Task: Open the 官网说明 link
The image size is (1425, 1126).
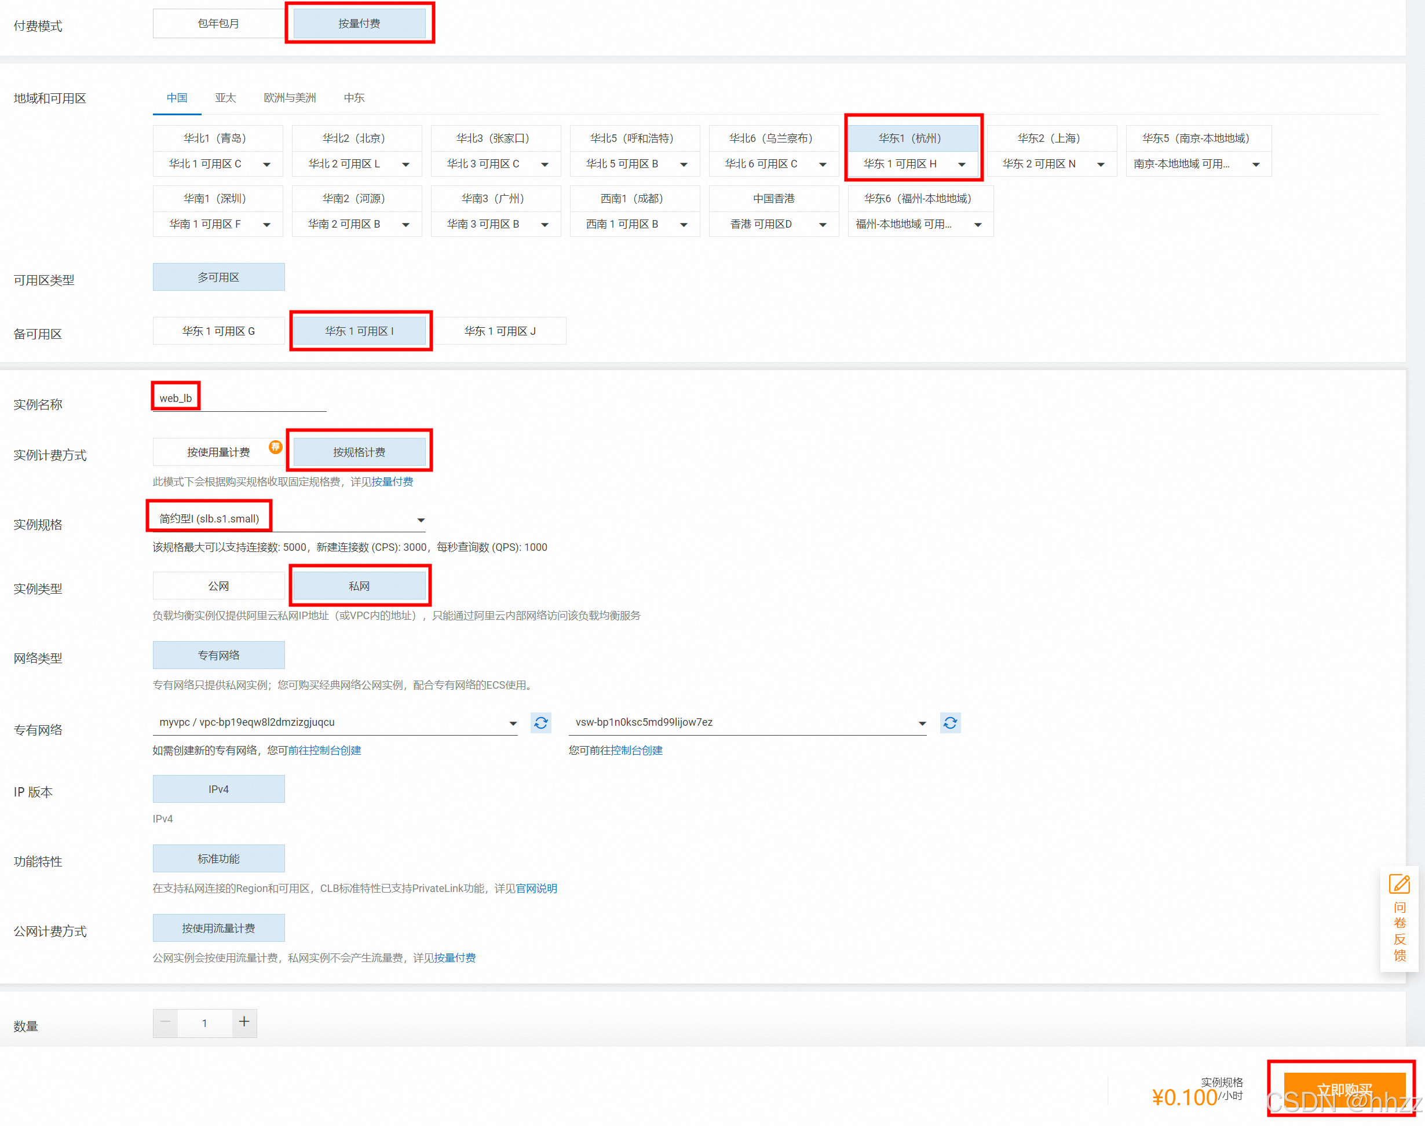Action: 536,888
